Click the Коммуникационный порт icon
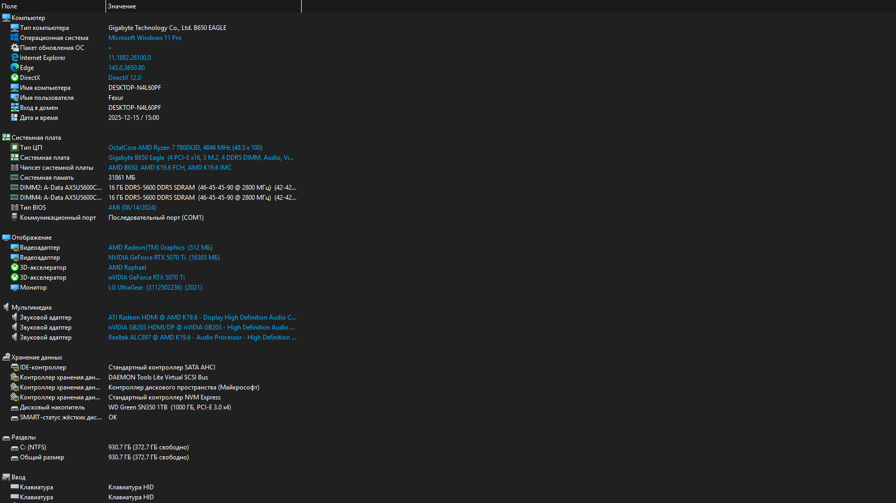 pyautogui.click(x=15, y=218)
